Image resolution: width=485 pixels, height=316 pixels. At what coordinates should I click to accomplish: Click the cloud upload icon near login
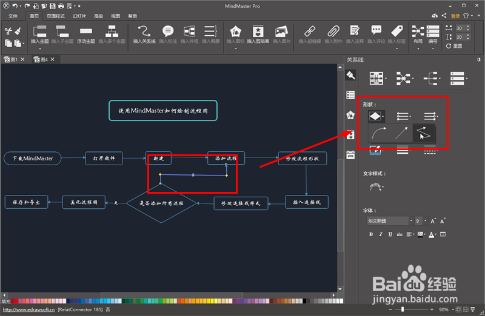434,16
